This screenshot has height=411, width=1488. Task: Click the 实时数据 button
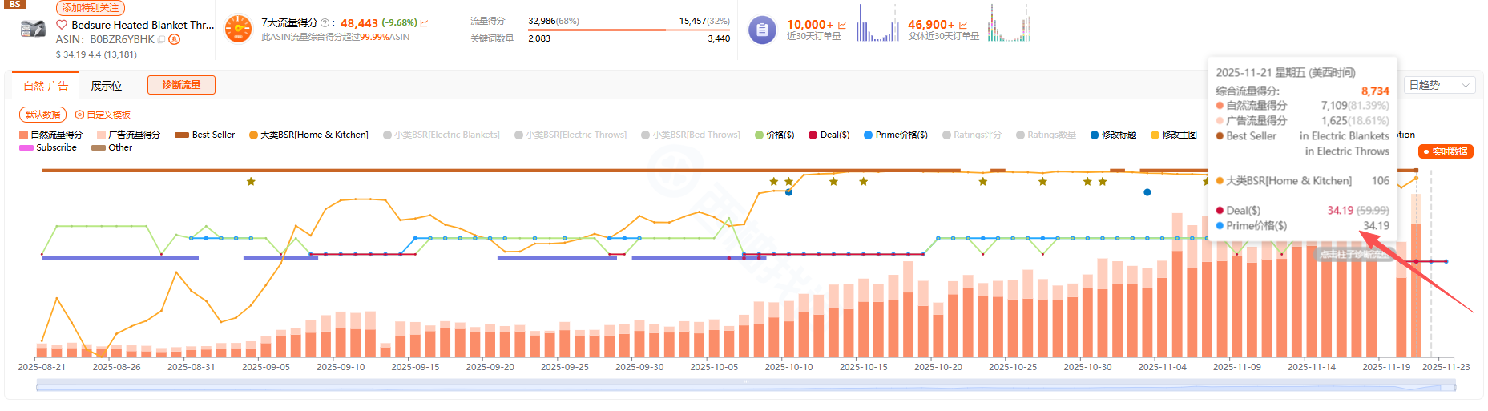coord(1446,151)
